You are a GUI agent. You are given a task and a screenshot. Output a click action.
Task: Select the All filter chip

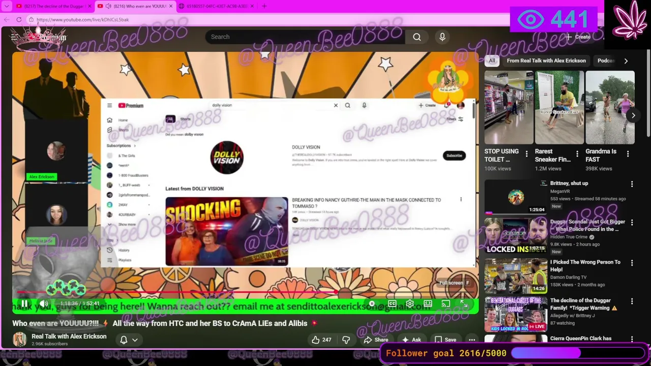(x=492, y=60)
